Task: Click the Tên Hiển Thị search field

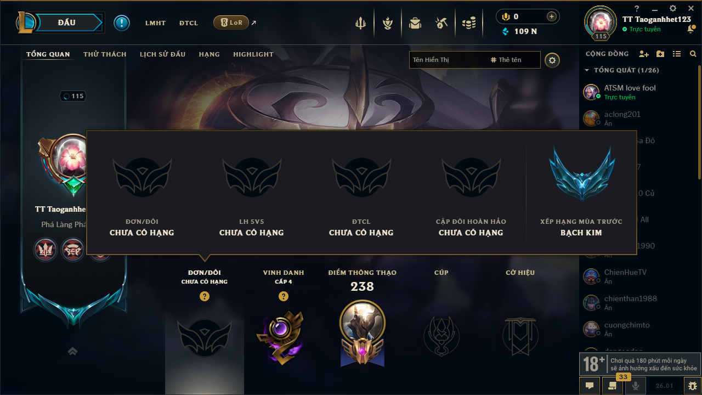Action: click(x=448, y=60)
